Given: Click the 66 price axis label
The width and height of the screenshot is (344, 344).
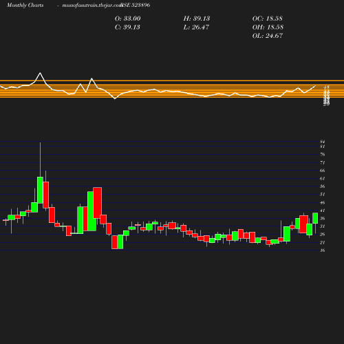Looking at the screenshot, I should tap(323, 171).
